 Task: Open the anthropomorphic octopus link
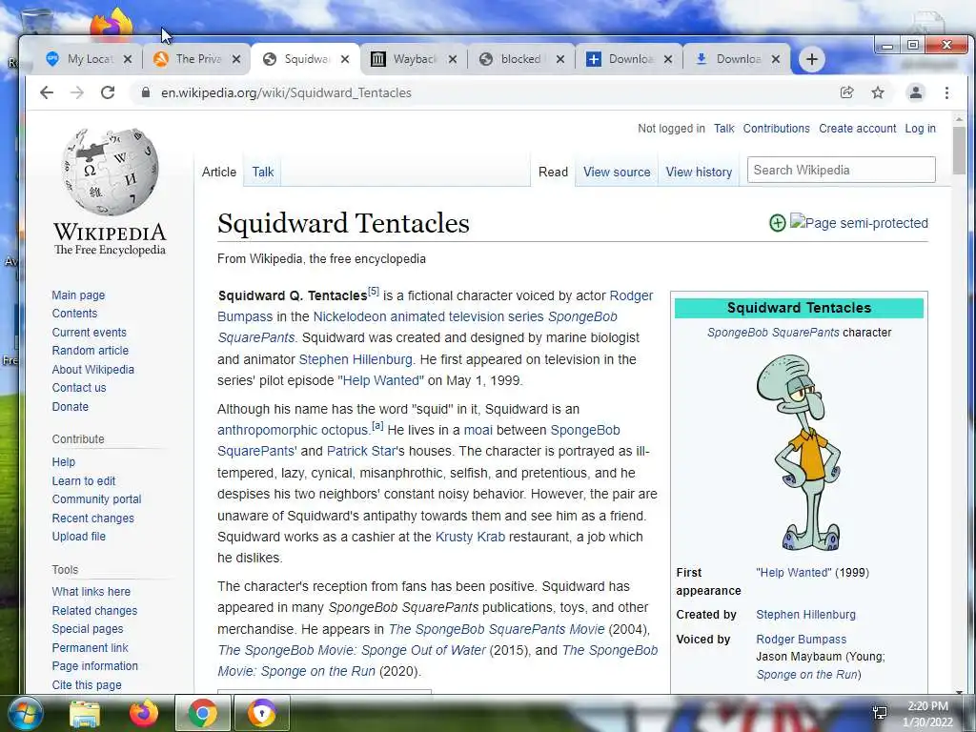pyautogui.click(x=294, y=430)
